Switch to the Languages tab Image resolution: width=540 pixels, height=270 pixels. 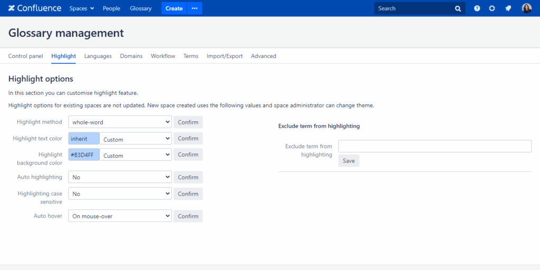[98, 56]
